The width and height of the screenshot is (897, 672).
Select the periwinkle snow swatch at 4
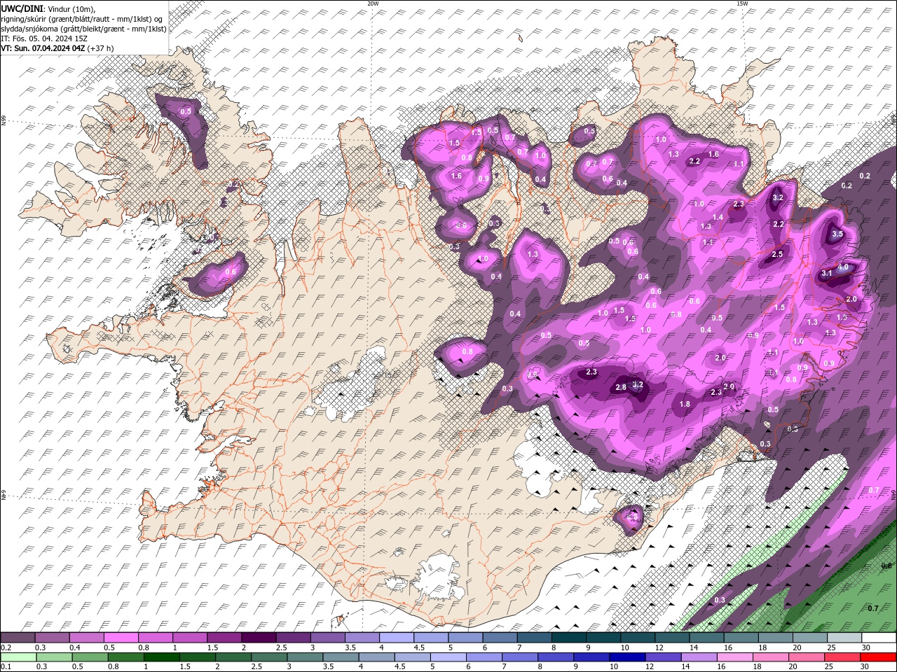(x=397, y=638)
